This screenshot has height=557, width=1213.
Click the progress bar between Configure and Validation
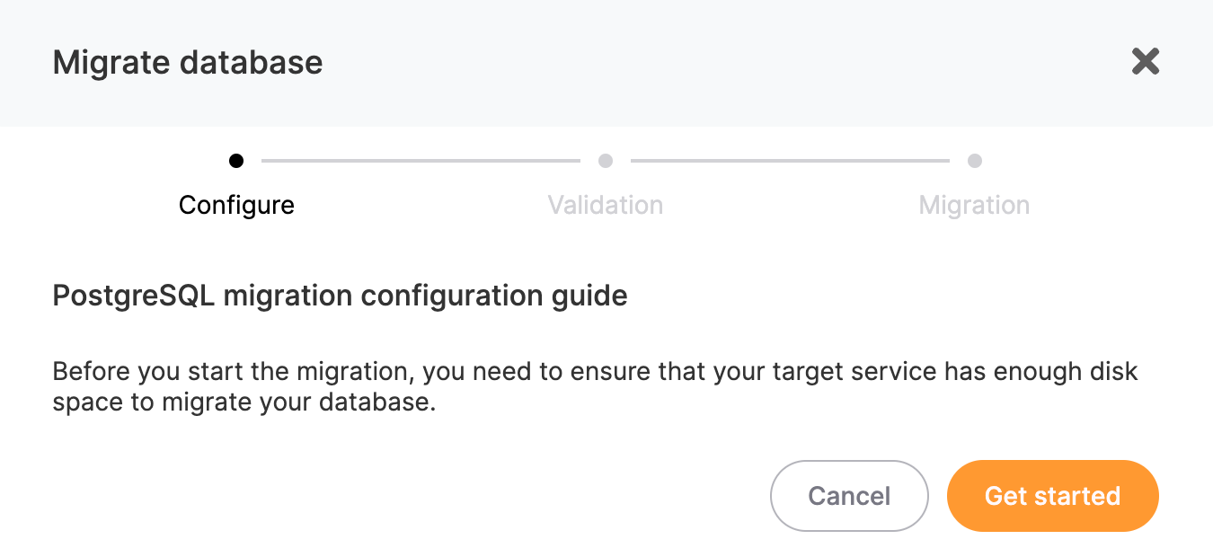click(421, 161)
